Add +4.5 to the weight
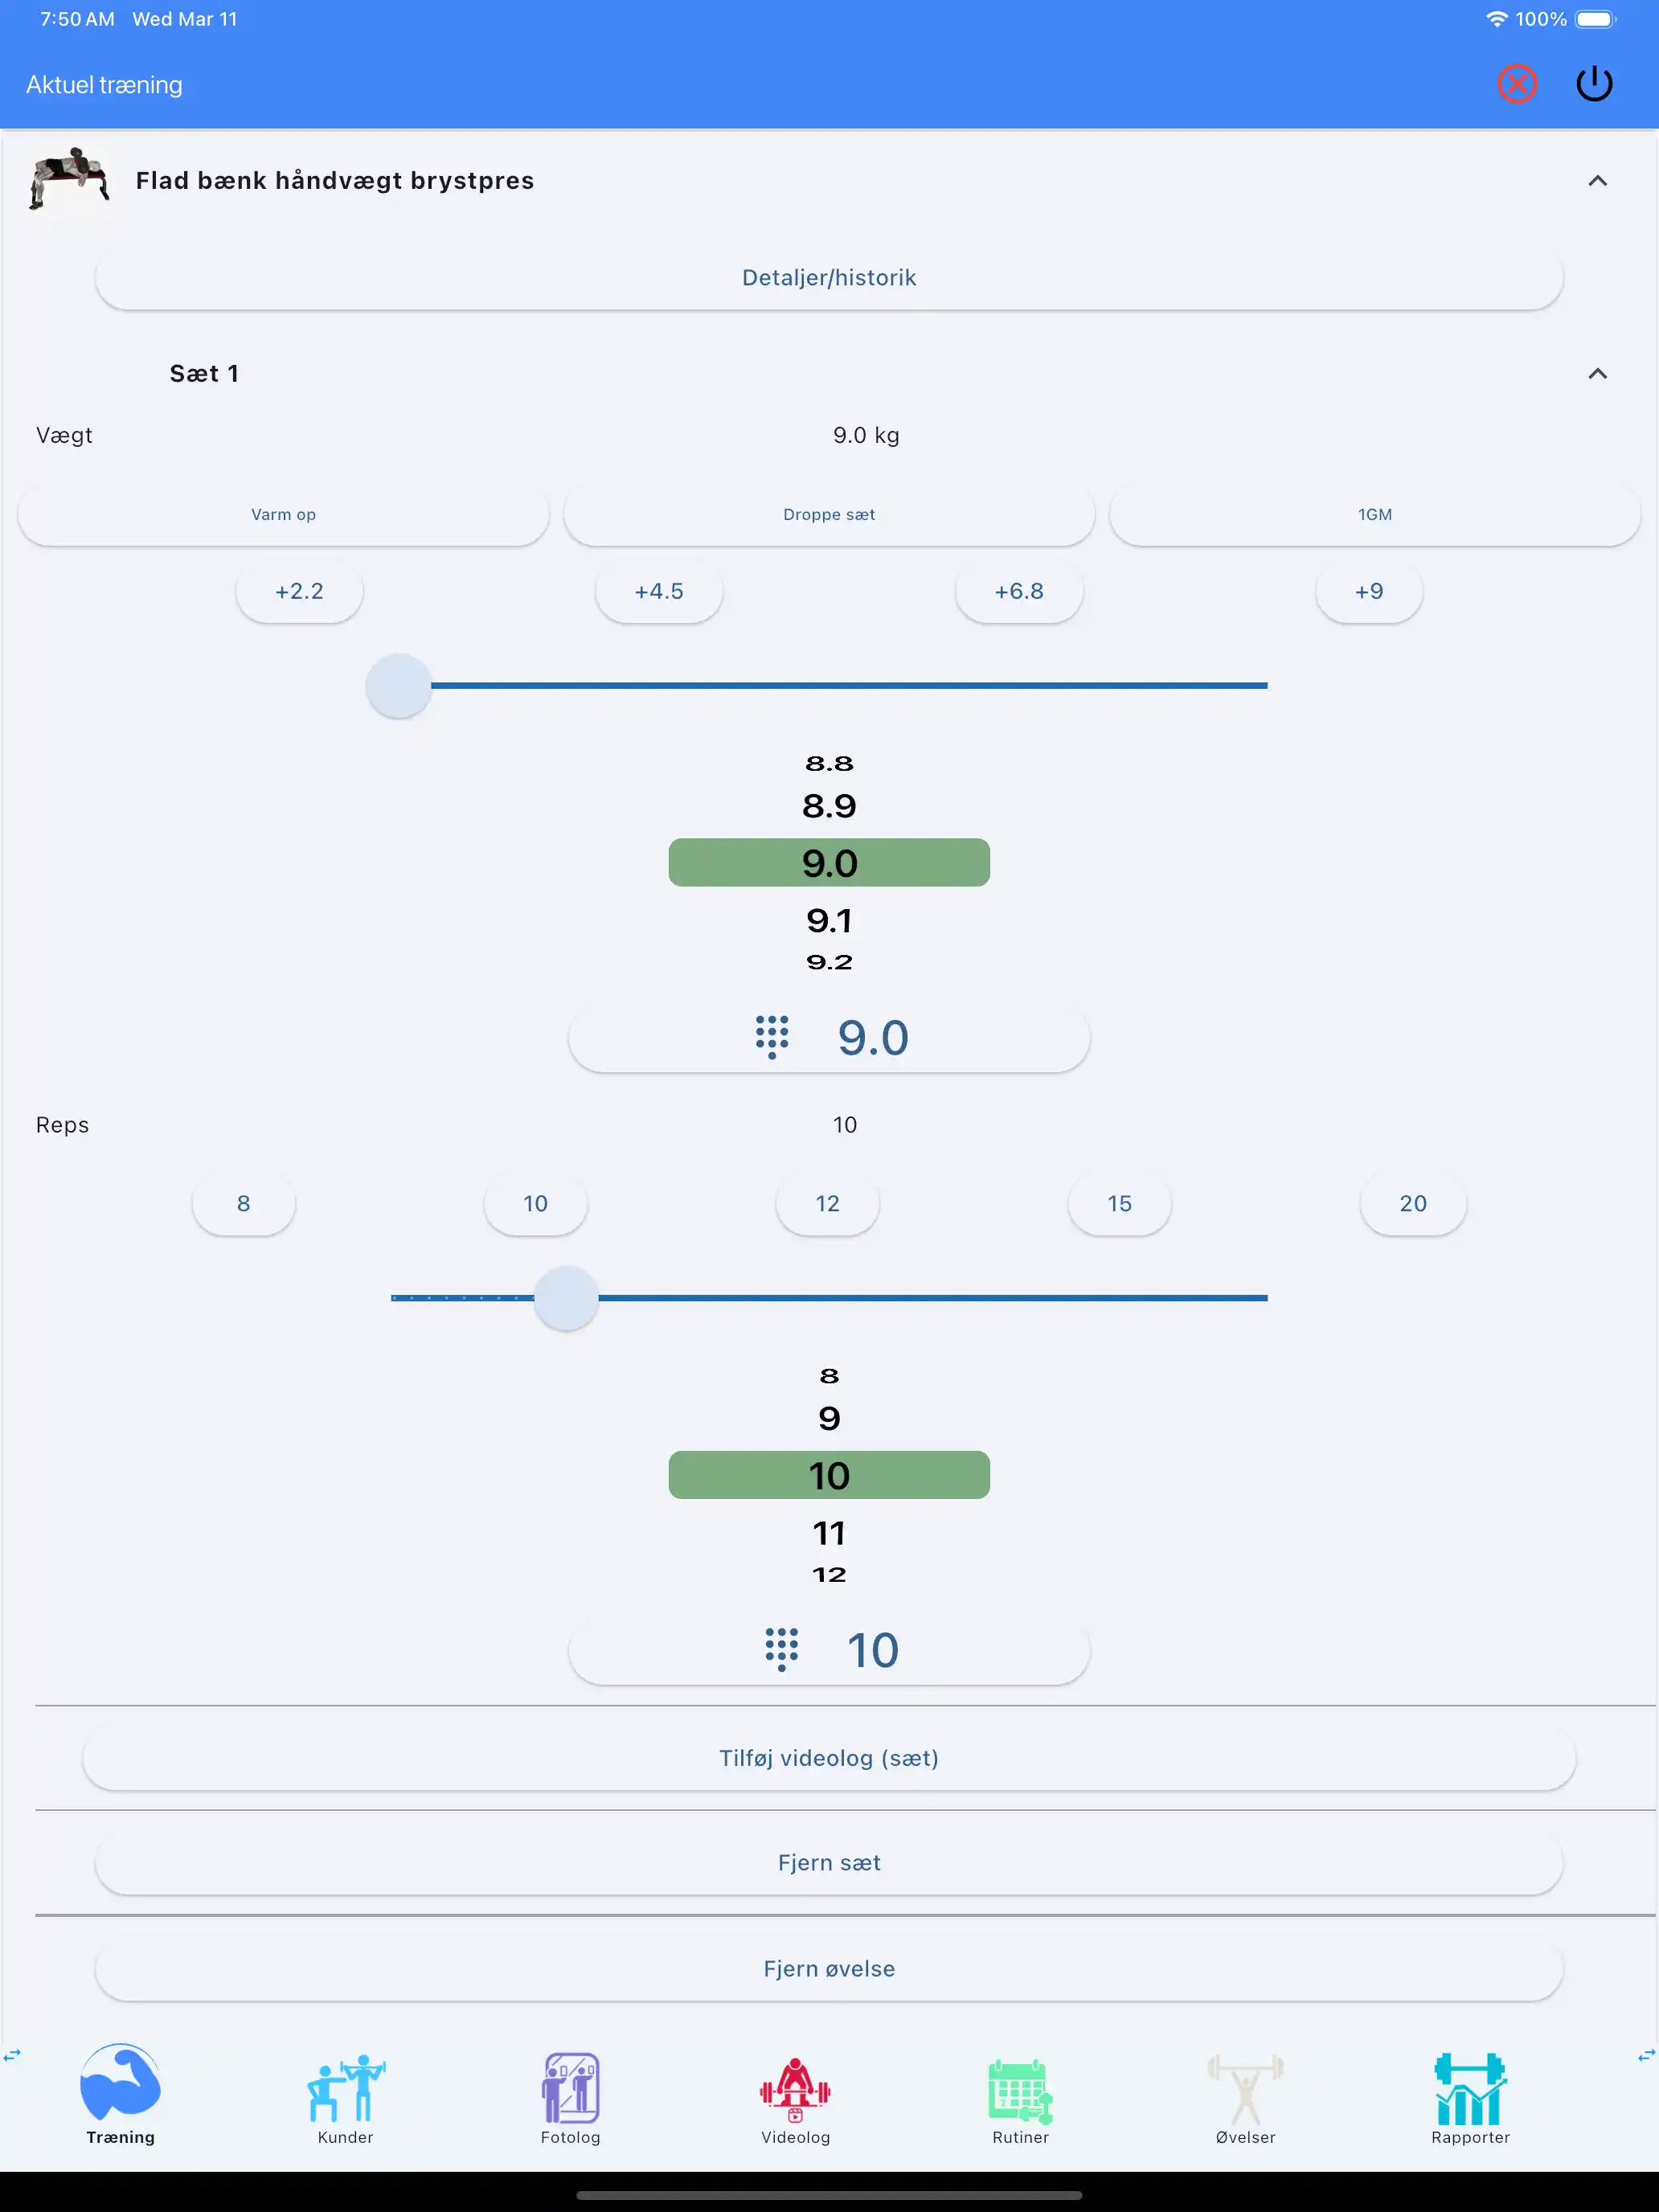The height and width of the screenshot is (2212, 1659). 659,591
